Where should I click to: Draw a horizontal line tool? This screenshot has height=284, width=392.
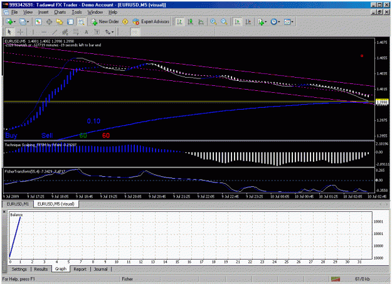pos(44,32)
